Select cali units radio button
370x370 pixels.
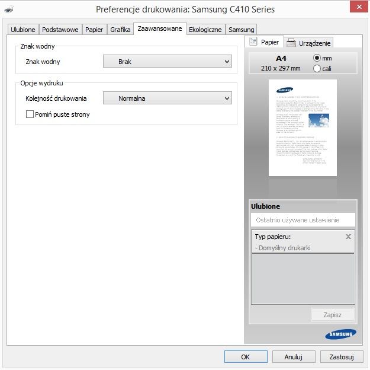(317, 69)
